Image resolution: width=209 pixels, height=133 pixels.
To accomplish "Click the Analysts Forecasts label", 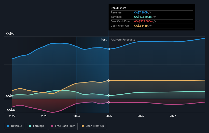I will click(123, 40).
